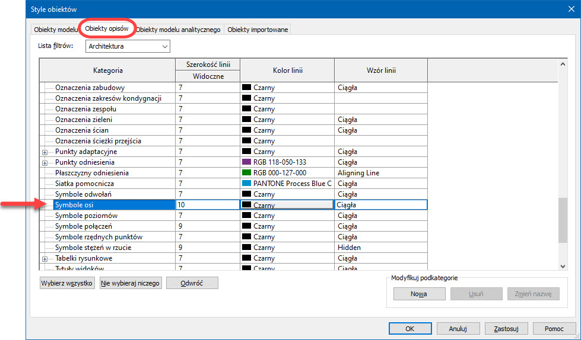
Task: Change Symbole osi Czarny line color
Action: click(x=286, y=205)
